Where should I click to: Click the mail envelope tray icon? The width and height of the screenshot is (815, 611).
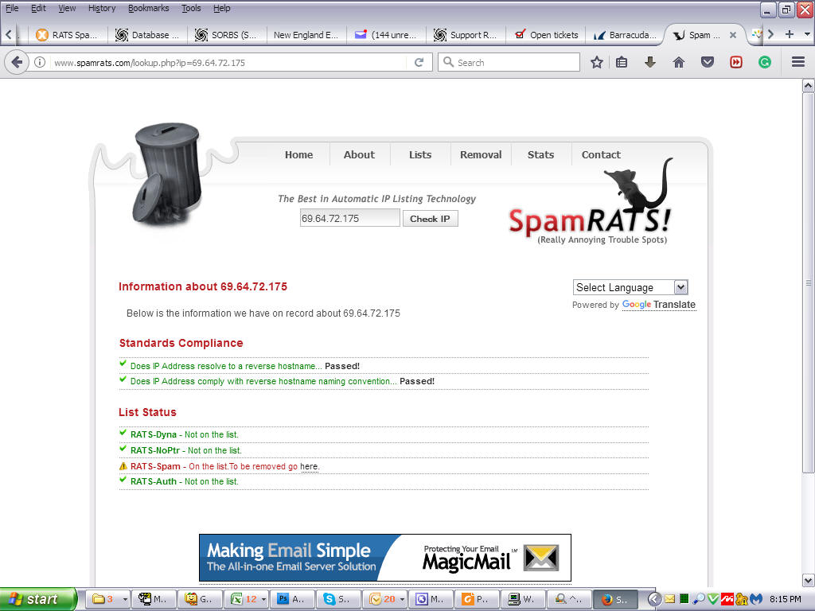pyautogui.click(x=670, y=600)
